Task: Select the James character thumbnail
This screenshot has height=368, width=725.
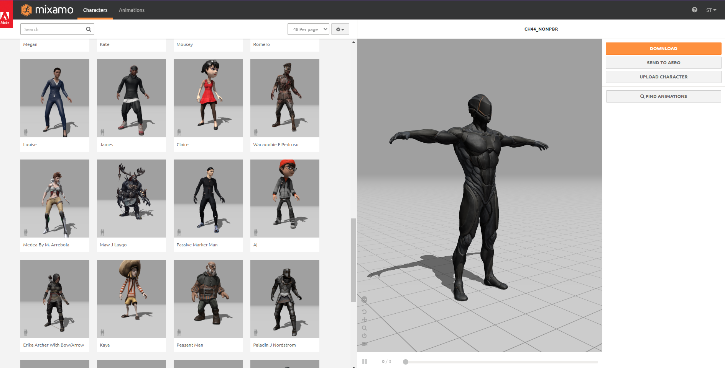Action: click(132, 98)
